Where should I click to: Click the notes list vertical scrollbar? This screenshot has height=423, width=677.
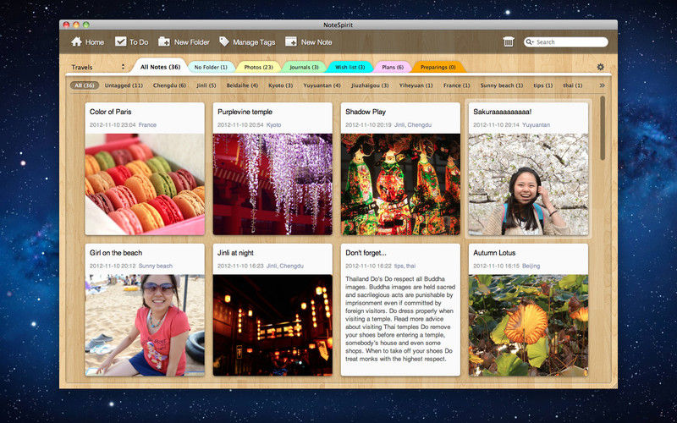pyautogui.click(x=603, y=128)
